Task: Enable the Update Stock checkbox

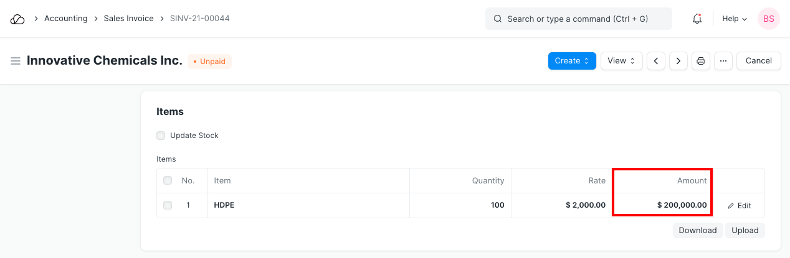Action: pos(161,136)
